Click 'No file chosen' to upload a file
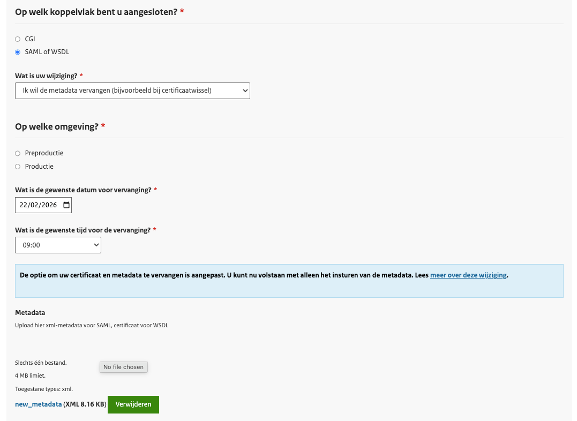Screen dimensions: 577x421 [123, 367]
